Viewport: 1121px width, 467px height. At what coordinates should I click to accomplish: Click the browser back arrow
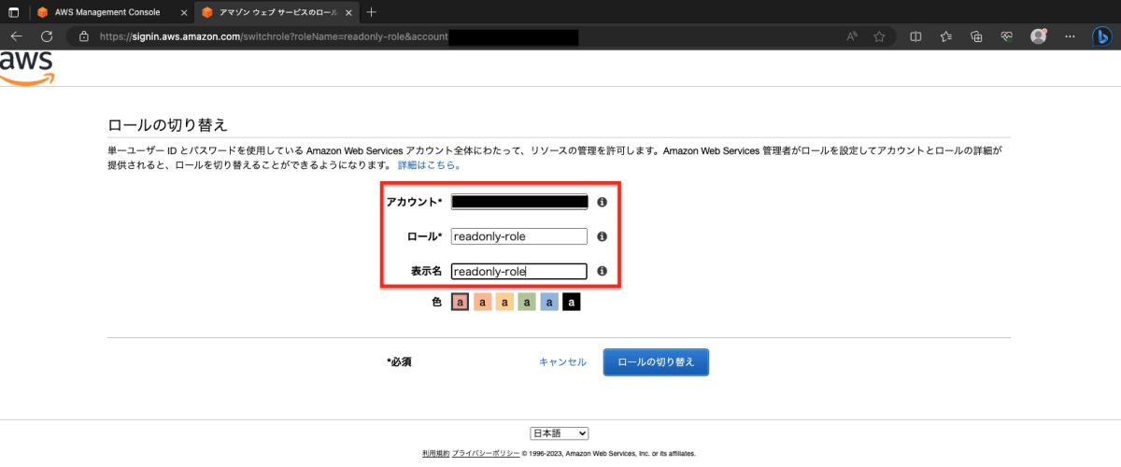(16, 36)
